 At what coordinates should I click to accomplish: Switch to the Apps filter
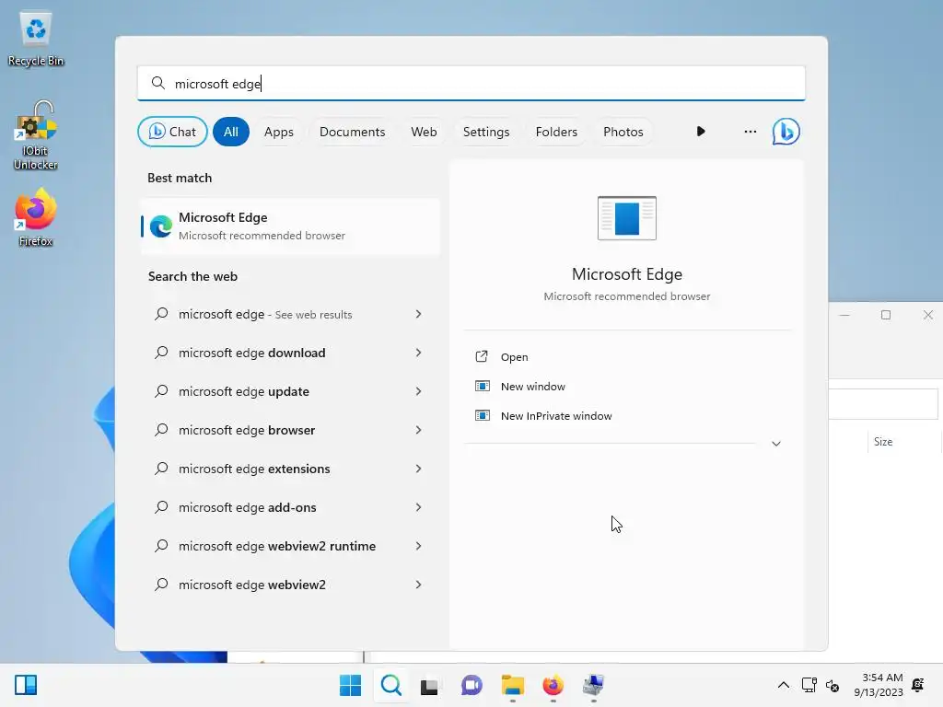tap(278, 132)
